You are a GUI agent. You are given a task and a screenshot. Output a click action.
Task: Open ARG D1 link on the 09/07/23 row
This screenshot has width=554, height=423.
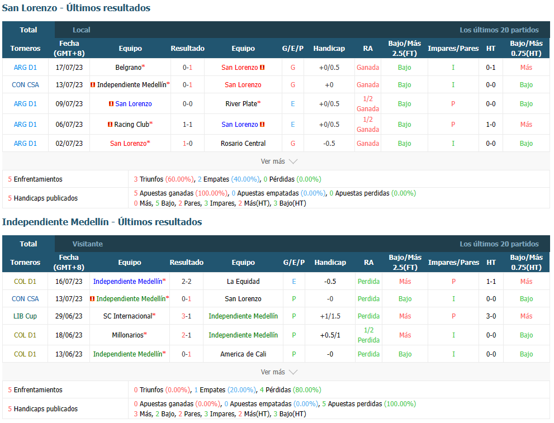click(25, 104)
